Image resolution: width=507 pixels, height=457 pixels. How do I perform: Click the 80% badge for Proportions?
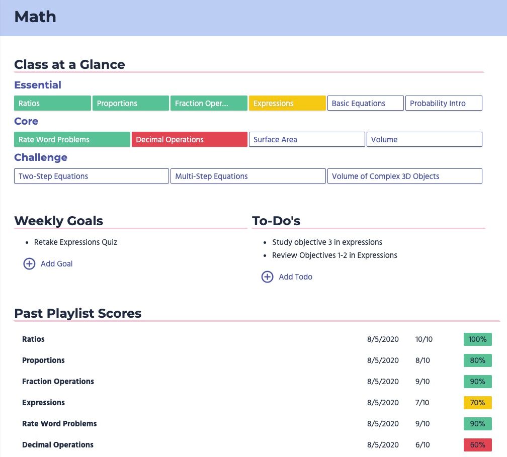(478, 360)
